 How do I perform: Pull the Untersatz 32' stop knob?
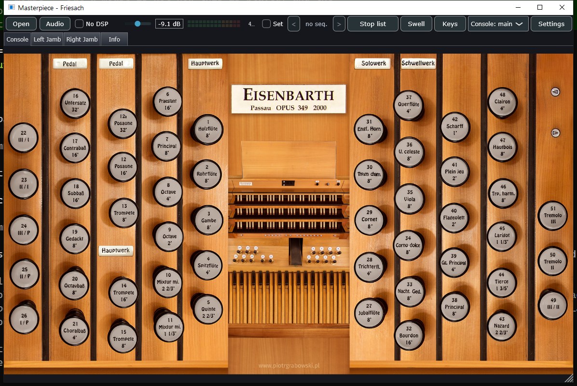point(75,103)
